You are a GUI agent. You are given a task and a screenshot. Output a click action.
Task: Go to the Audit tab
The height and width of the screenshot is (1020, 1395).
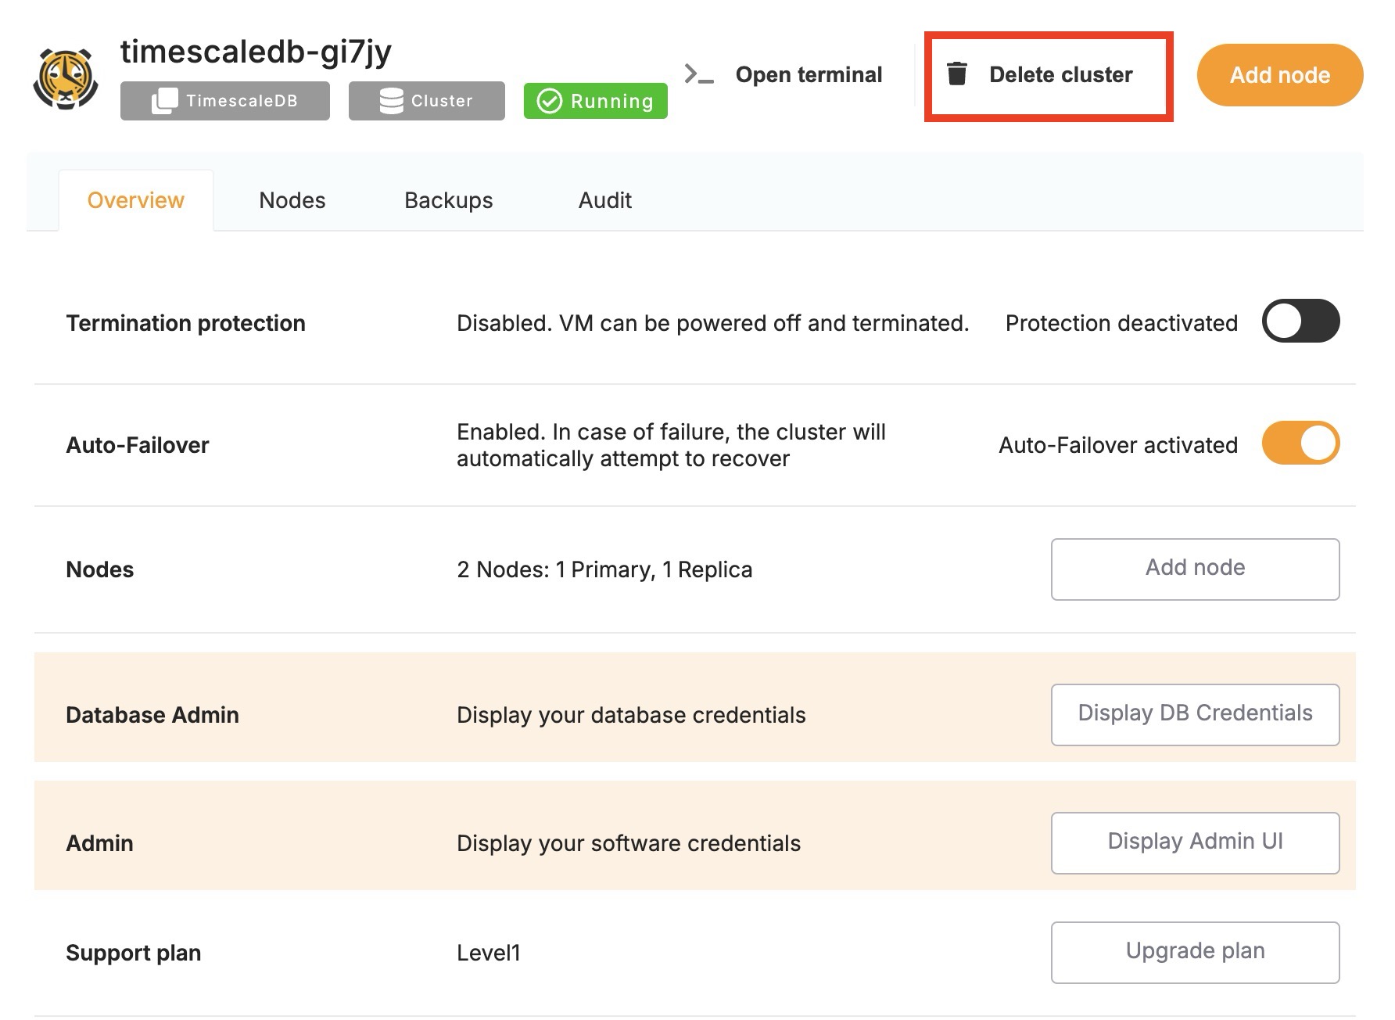click(x=604, y=200)
